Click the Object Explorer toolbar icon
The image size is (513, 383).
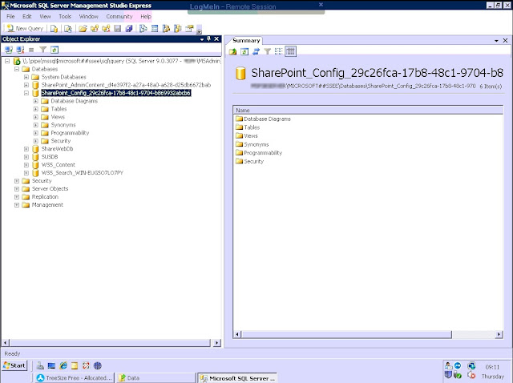[166, 29]
